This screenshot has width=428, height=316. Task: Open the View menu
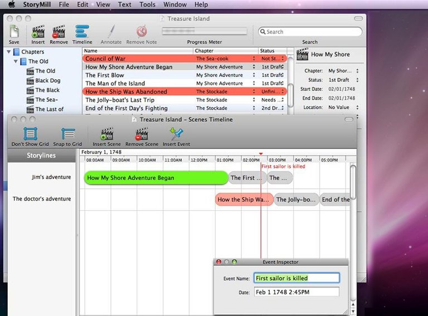pos(103,4)
